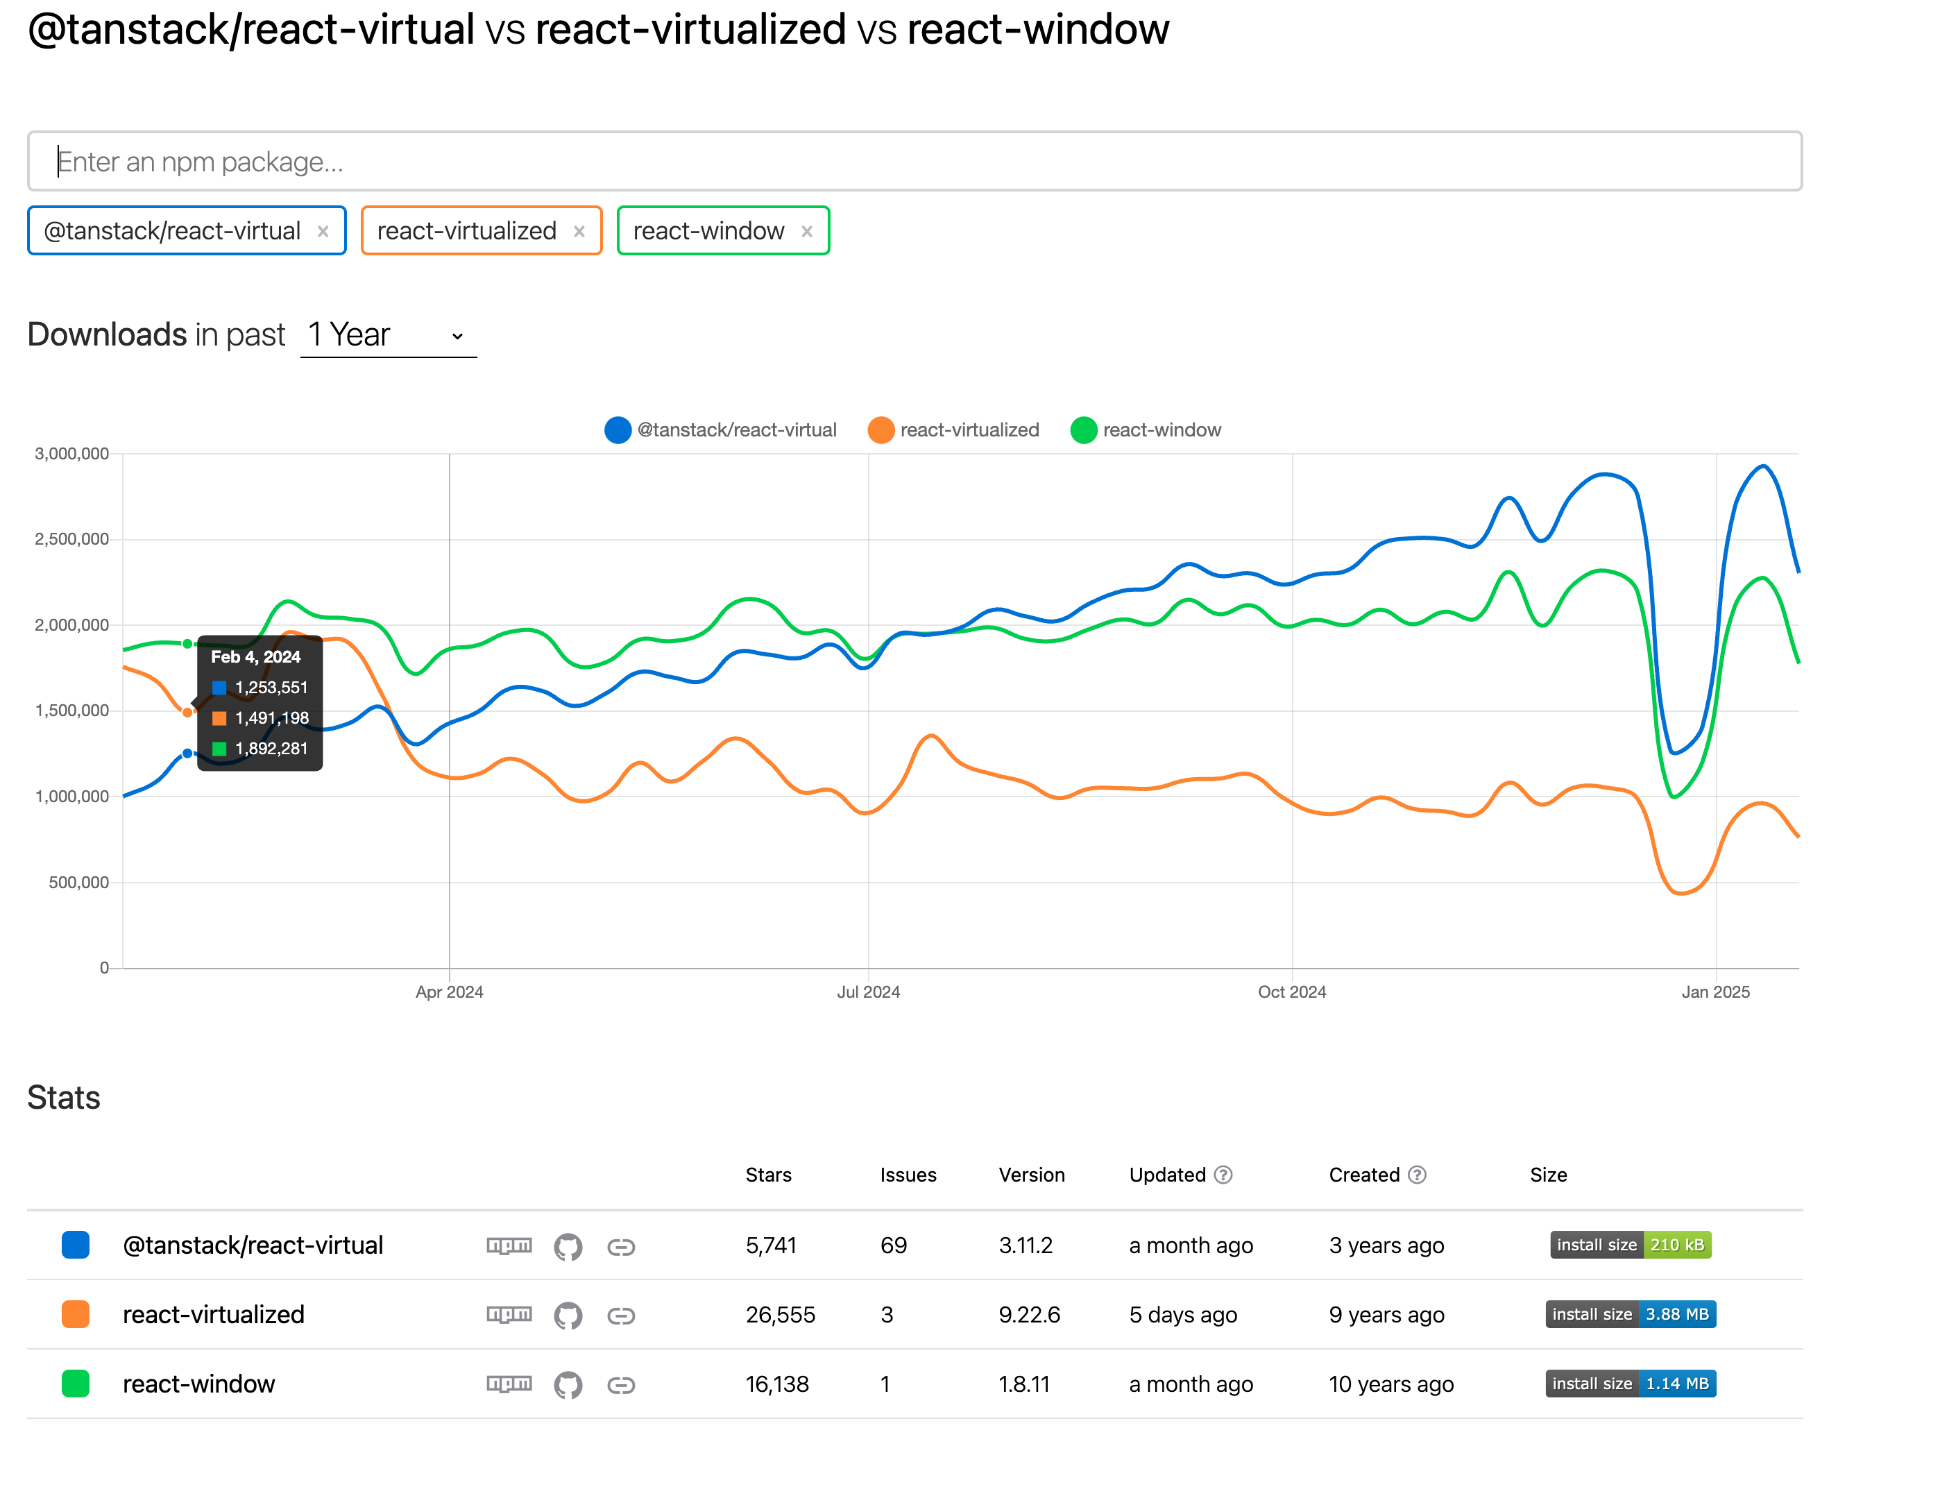Open the 1 Year time range dropdown
Screen dimensions: 1940x1489
387,335
